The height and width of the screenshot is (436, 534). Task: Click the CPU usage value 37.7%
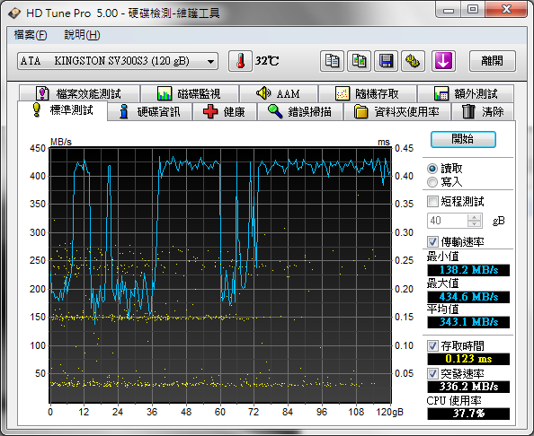pos(468,414)
